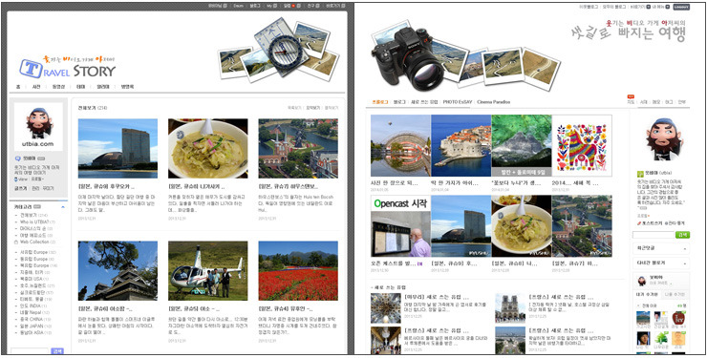Click the lock icon beside Web Collection
Image resolution: width=707 pixels, height=358 pixels.
[x=16, y=242]
